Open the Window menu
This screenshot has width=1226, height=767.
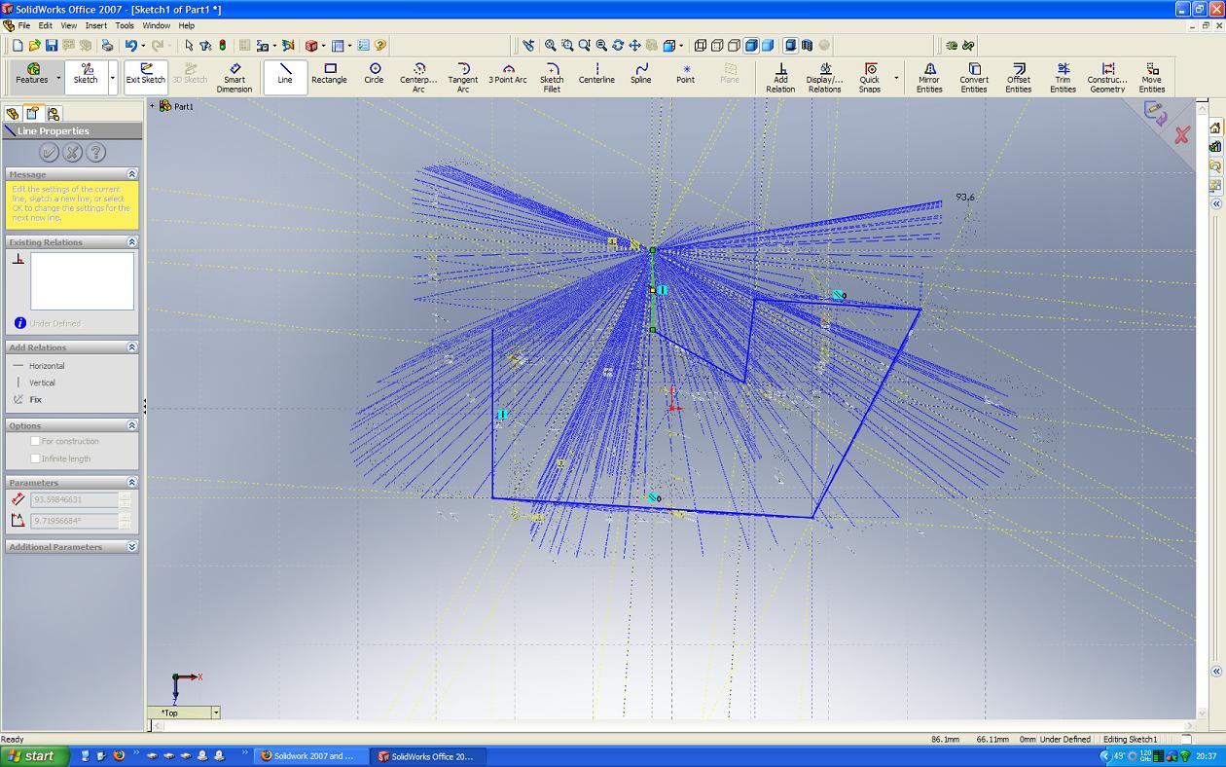click(157, 25)
